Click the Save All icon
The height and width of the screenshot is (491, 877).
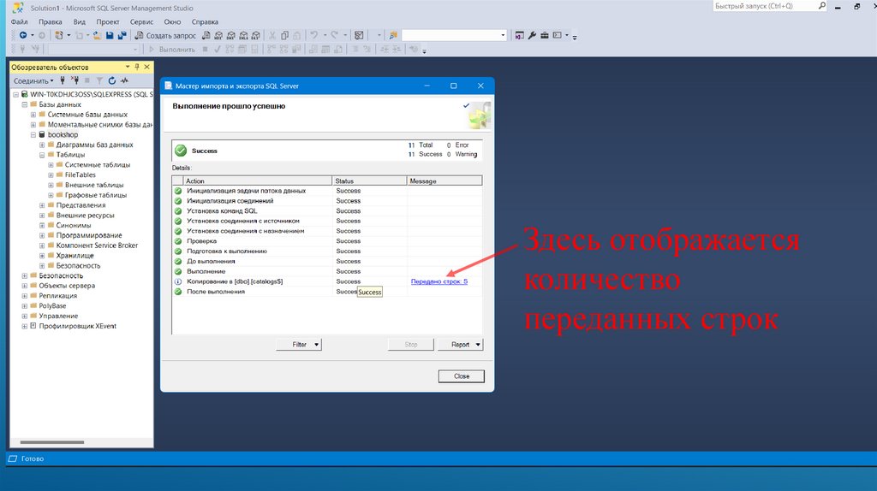[122, 35]
